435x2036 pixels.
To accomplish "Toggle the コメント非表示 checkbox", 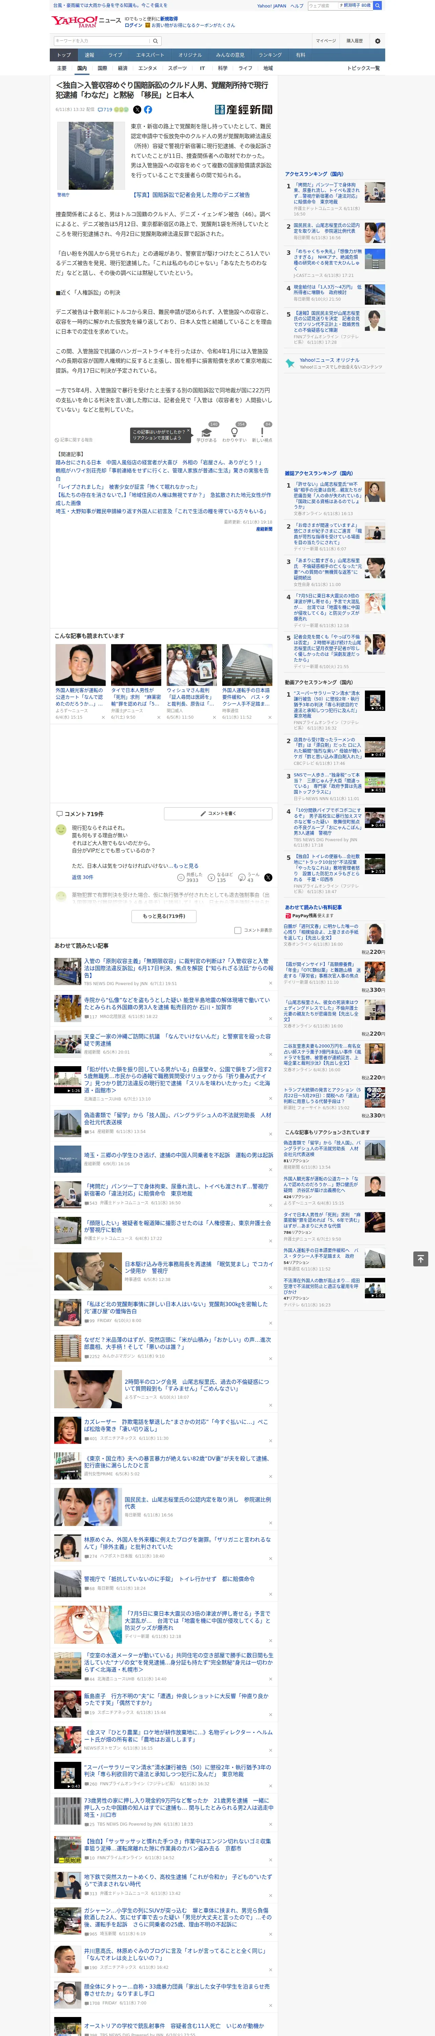I will point(237,930).
